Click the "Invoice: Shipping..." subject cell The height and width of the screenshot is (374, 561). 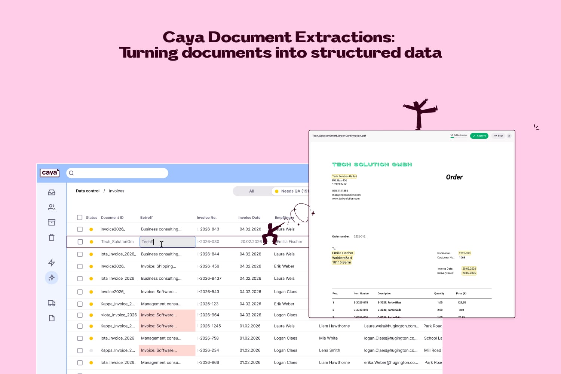[x=159, y=266]
